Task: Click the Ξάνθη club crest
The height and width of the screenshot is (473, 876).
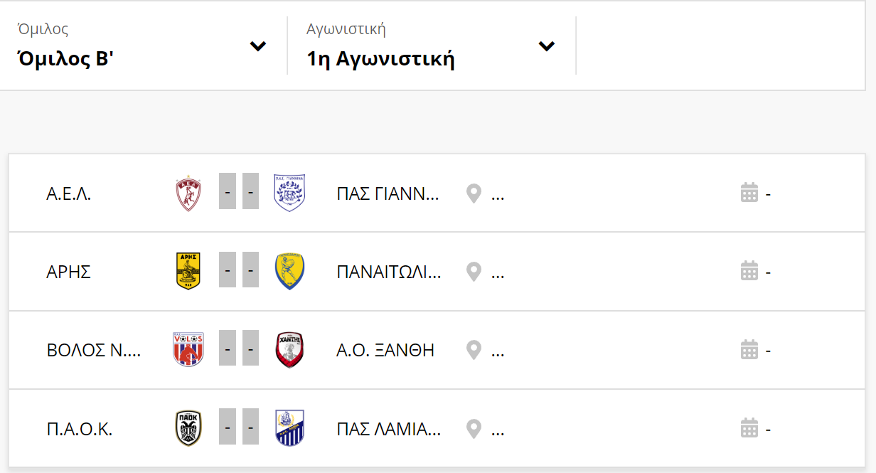Action: [289, 350]
